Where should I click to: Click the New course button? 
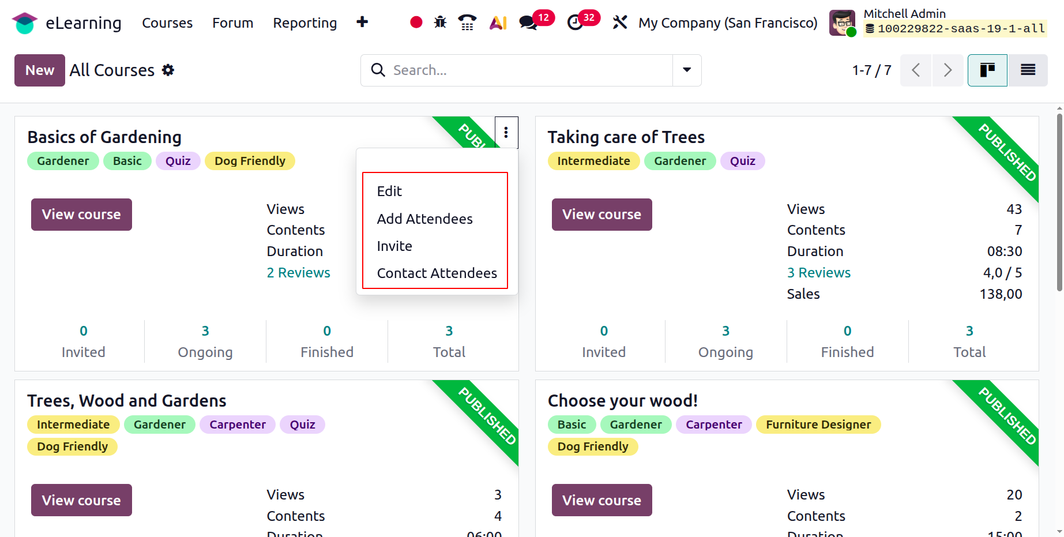pos(39,70)
